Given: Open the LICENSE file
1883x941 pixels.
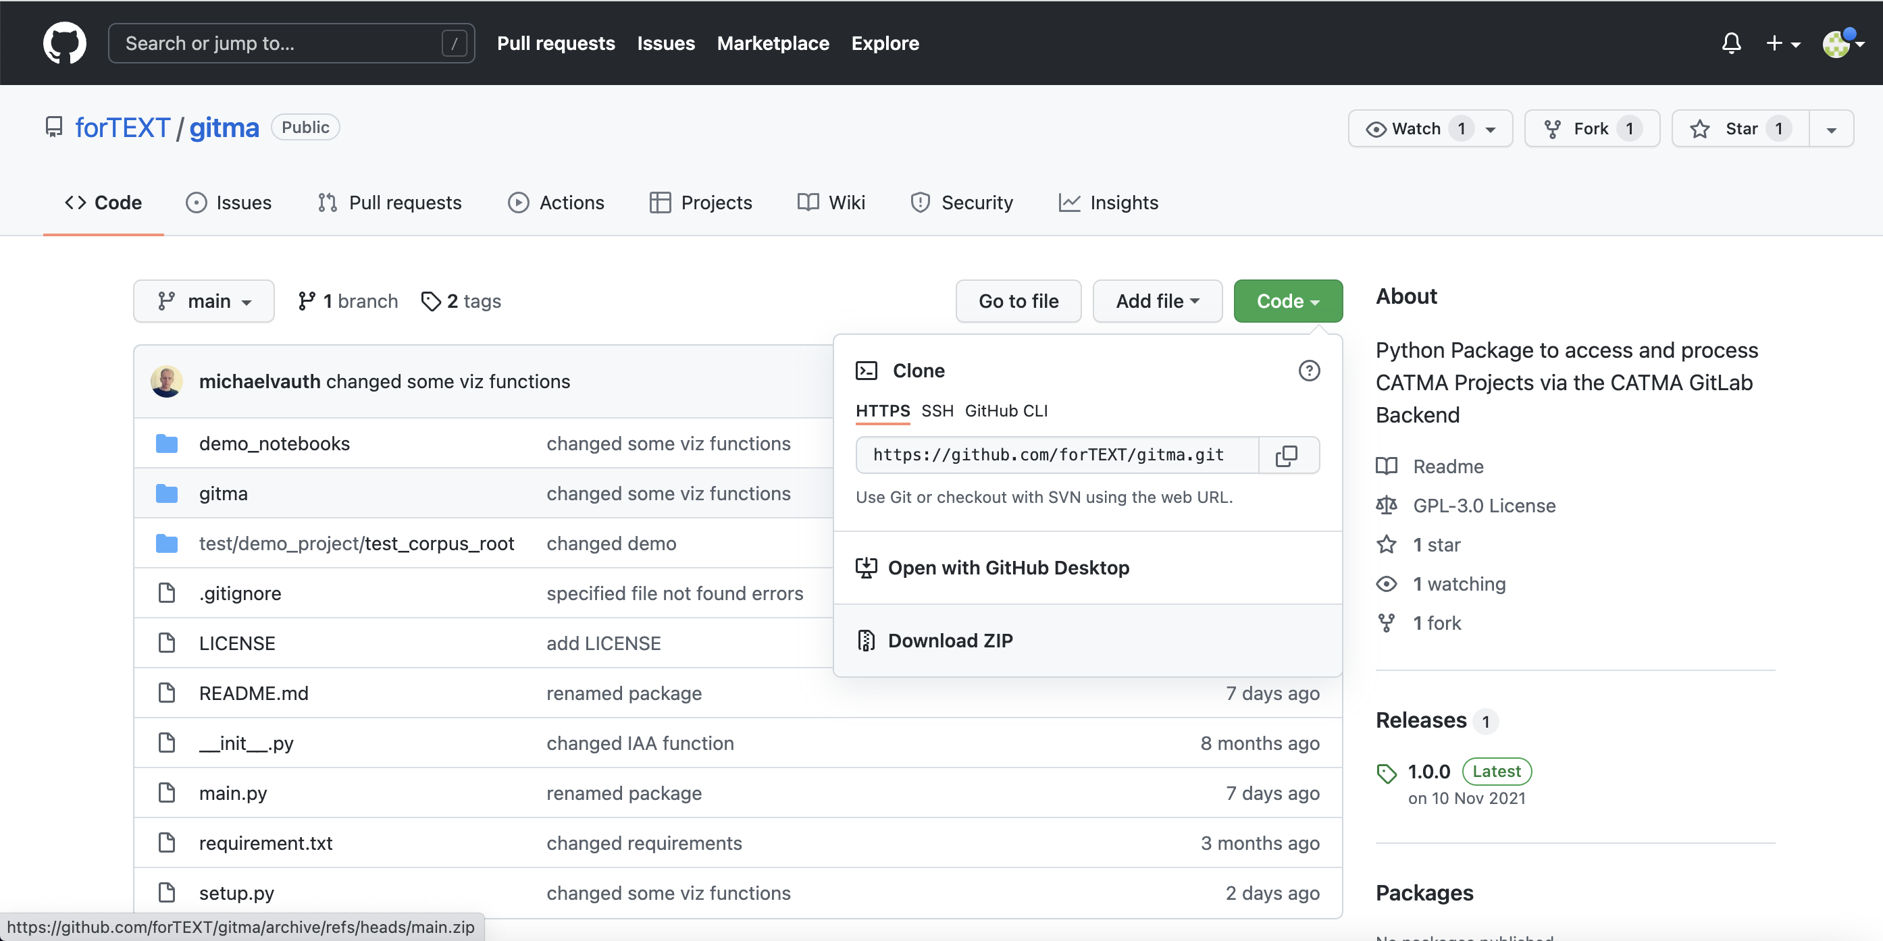Looking at the screenshot, I should (x=237, y=643).
